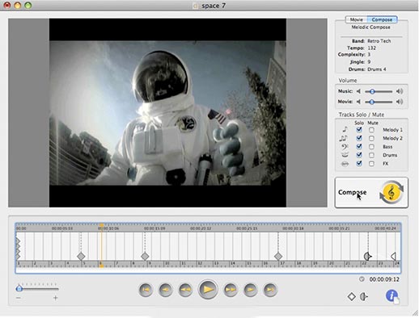Uncheck Solo for Melody 1
419x318 pixels.
point(359,130)
